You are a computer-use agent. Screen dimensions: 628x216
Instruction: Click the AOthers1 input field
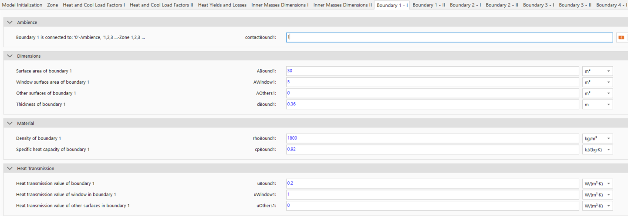tap(433, 93)
